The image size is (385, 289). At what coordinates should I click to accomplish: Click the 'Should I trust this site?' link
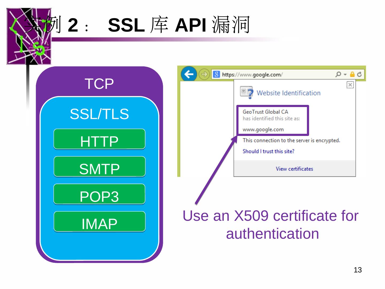tap(268, 151)
